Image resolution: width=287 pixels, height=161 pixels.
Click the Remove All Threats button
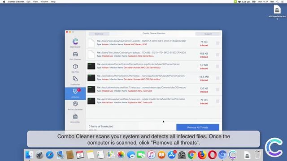(x=198, y=127)
